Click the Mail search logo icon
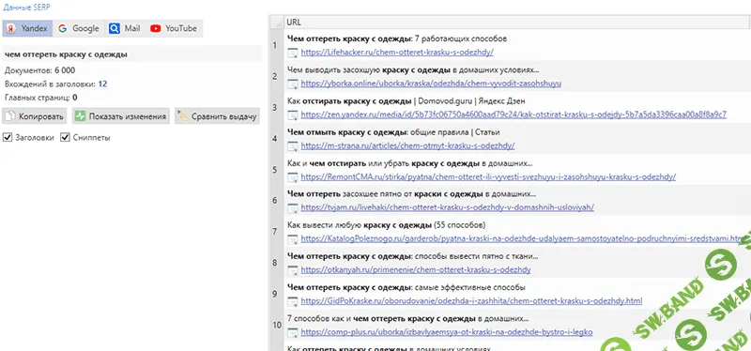Screen dimensions: 751x351 coord(114,29)
